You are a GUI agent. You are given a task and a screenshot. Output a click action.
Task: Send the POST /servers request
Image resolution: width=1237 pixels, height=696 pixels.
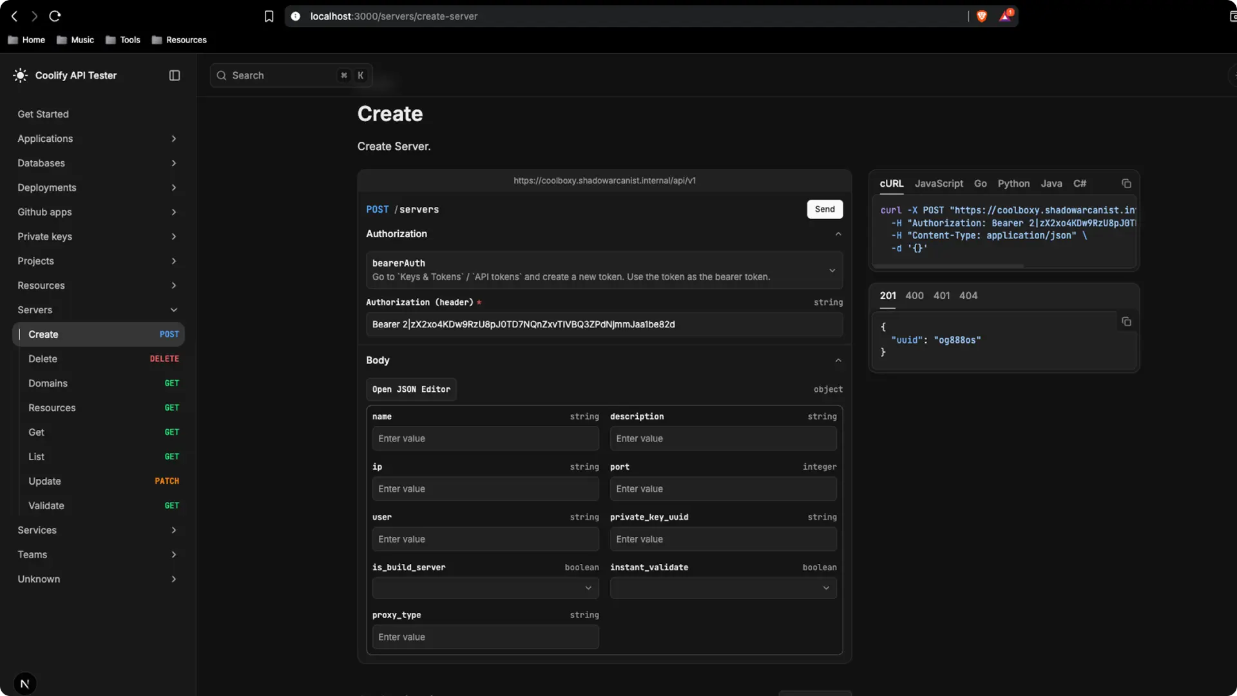click(825, 209)
